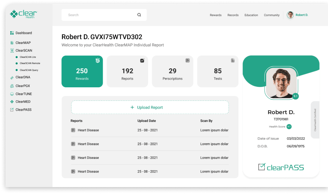Click the ClearPGX sidebar icon
This screenshot has height=194, width=328.
pyautogui.click(x=12, y=86)
